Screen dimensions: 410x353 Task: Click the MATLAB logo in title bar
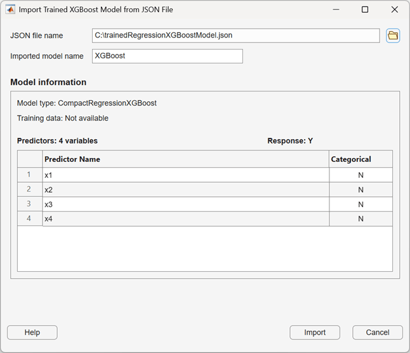[10, 10]
